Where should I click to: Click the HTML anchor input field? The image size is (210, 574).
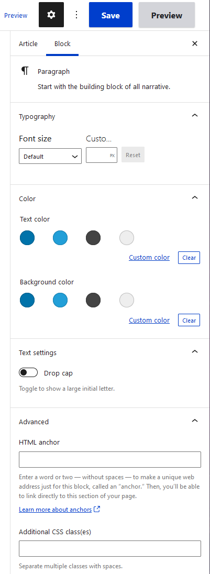[110, 459]
